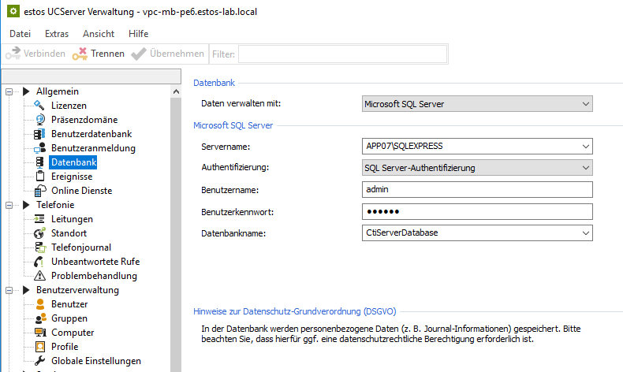Click the Benutzerdatenbank icon in tree
623x372 pixels.
(40, 134)
